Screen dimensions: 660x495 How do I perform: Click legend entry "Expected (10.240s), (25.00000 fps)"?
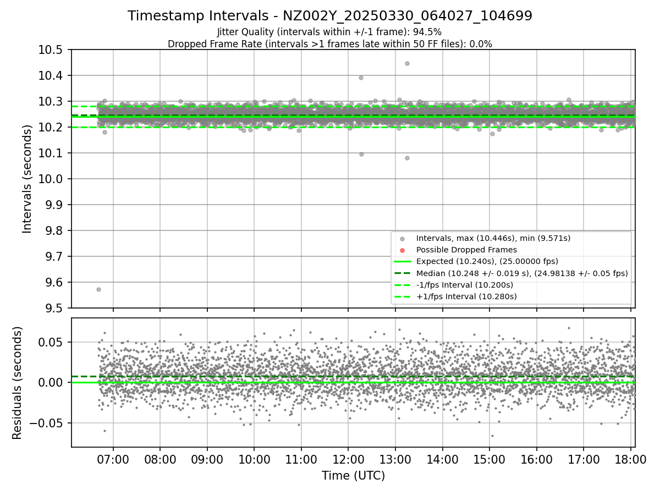[487, 261]
